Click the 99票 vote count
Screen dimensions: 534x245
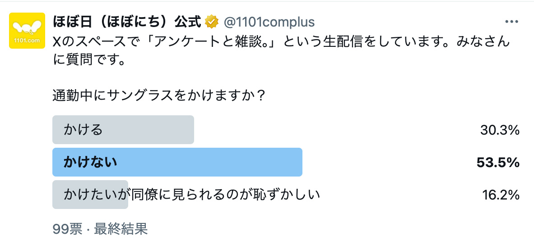67,229
